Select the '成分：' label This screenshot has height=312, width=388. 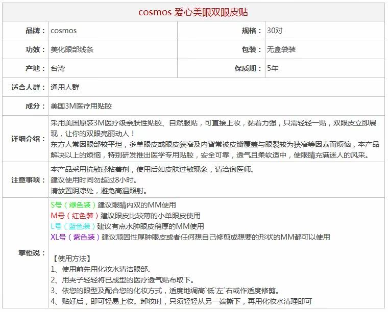point(36,106)
